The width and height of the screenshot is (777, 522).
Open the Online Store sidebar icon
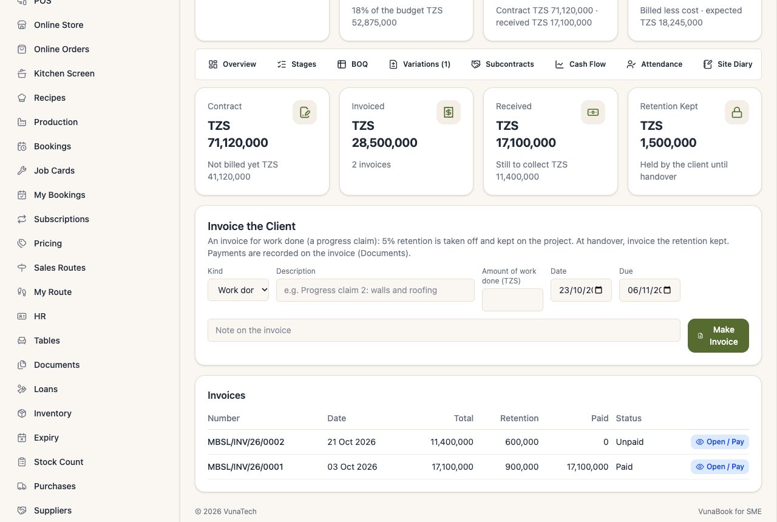(x=22, y=25)
